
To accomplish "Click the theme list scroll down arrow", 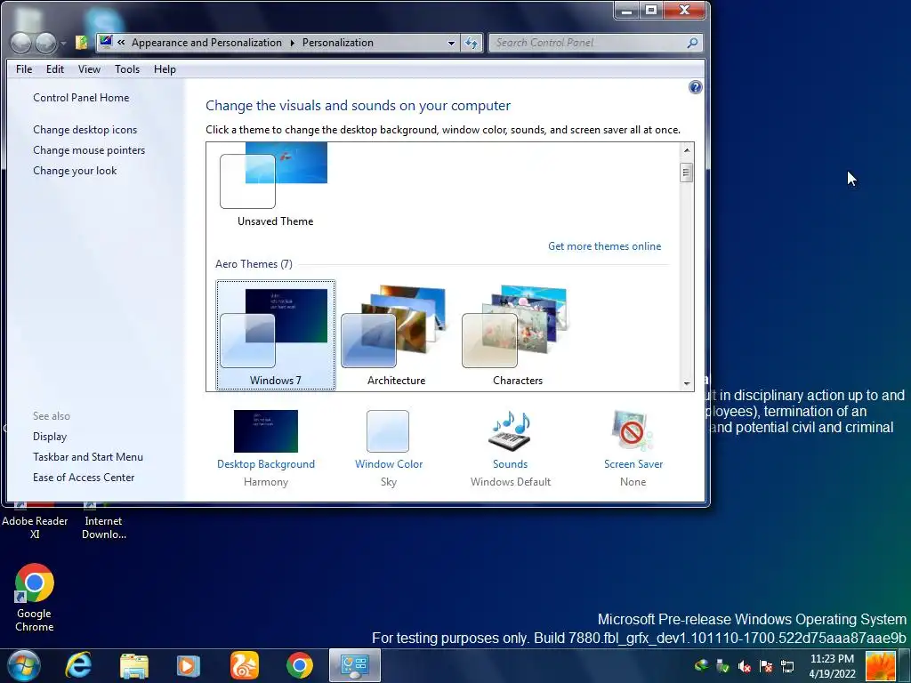I will click(x=687, y=383).
